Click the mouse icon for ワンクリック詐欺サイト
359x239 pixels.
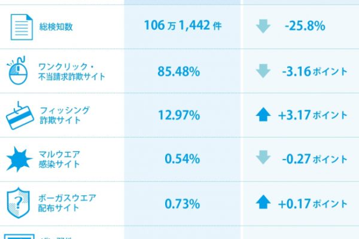pos(17,71)
